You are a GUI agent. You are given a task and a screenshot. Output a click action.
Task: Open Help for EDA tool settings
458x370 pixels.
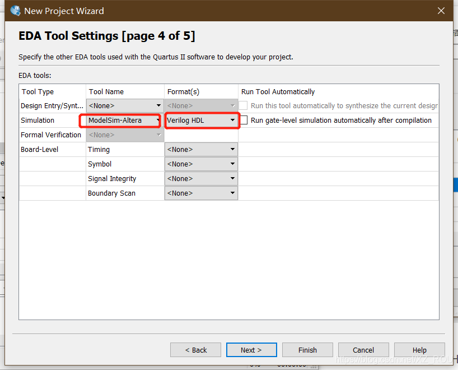click(419, 350)
